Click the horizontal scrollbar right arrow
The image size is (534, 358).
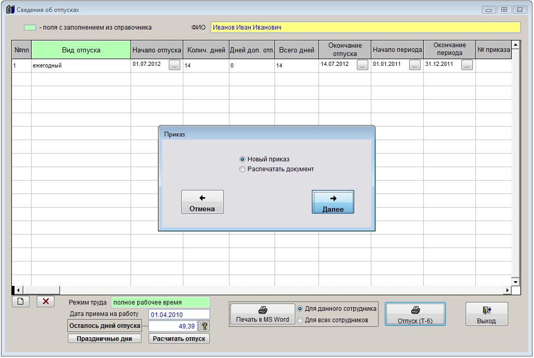pos(508,290)
